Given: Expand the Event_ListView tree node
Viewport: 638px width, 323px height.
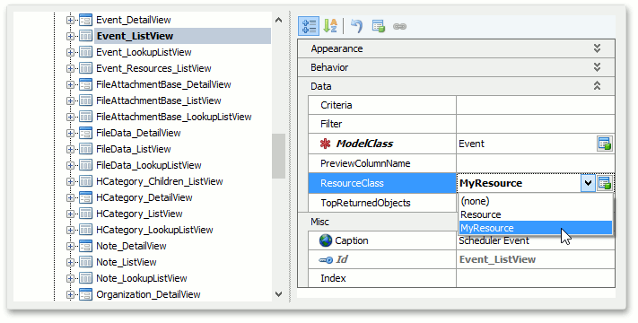Looking at the screenshot, I should coord(70,36).
